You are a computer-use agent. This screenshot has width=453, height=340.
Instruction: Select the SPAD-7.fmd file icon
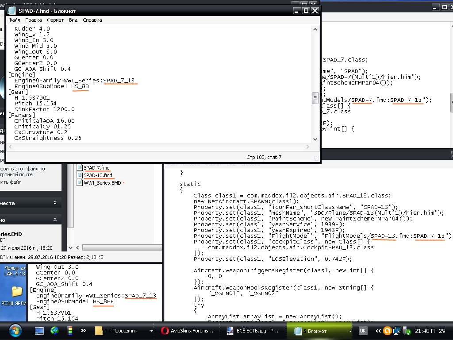click(x=80, y=168)
